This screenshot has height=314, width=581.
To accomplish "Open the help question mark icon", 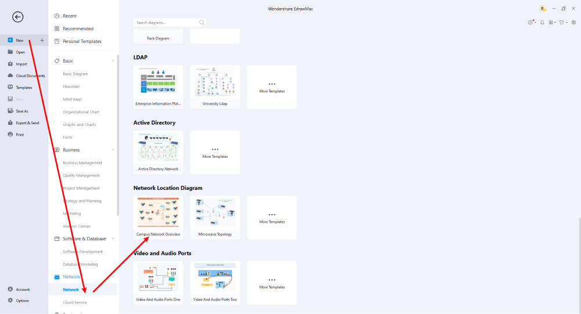I will click(x=530, y=22).
